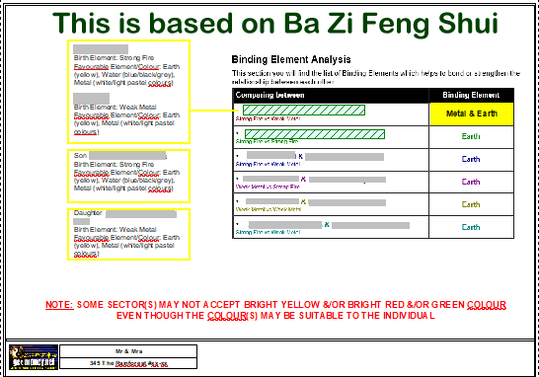539x377 pixels.
Task: Click the navy blue Earth cell
Action: point(471,159)
